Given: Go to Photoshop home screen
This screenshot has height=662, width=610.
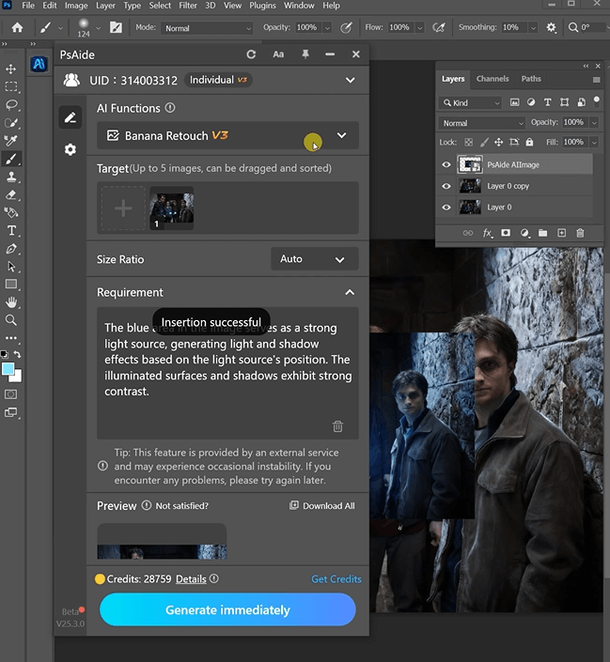Looking at the screenshot, I should pyautogui.click(x=17, y=27).
